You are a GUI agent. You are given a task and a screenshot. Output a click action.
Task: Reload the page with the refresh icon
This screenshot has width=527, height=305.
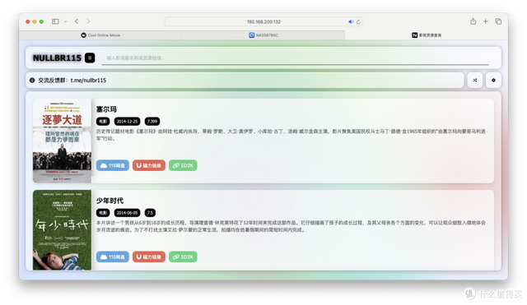pyautogui.click(x=359, y=22)
